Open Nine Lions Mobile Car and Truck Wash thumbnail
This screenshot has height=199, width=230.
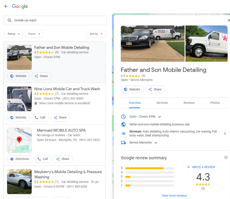click(19, 99)
